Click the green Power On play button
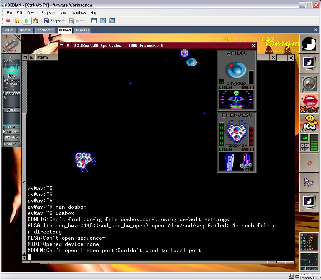 (x=27, y=21)
